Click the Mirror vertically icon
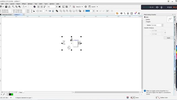This screenshot has width=177, height=100. 53,11
